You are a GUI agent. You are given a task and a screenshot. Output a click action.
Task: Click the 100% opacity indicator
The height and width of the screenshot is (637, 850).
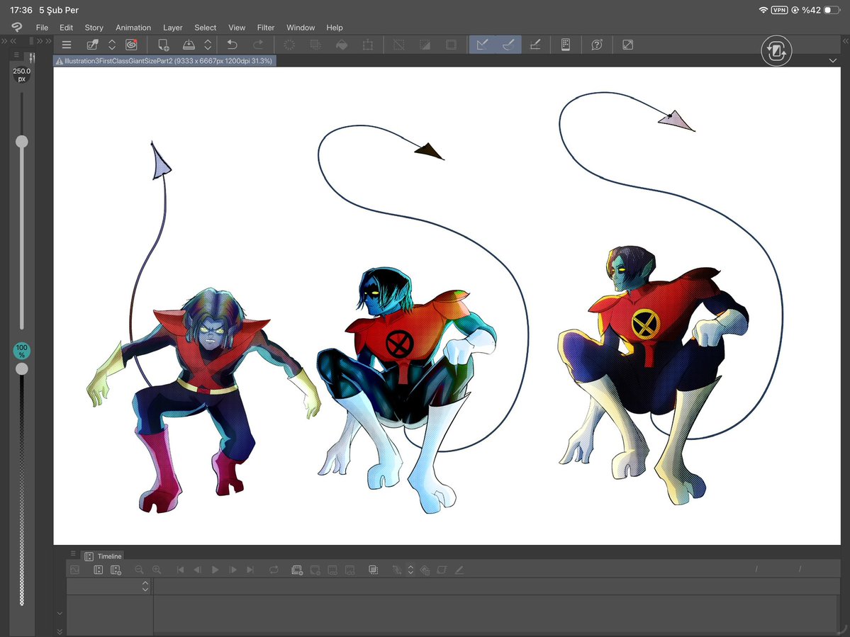click(x=22, y=351)
